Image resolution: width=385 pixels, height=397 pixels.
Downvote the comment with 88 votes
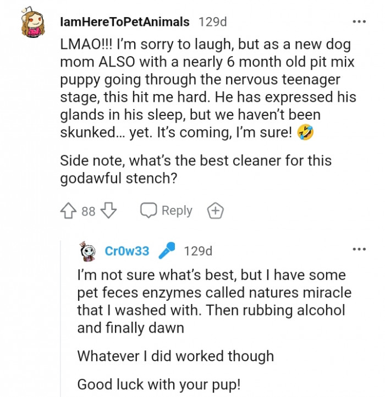[108, 211]
